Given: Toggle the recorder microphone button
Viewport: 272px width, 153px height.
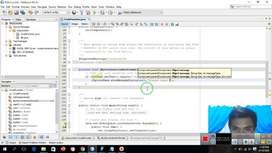Looking at the screenshot, I should (240, 142).
